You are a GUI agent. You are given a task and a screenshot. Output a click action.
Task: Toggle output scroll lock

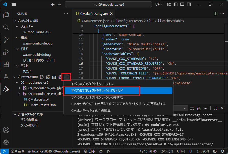199,108
